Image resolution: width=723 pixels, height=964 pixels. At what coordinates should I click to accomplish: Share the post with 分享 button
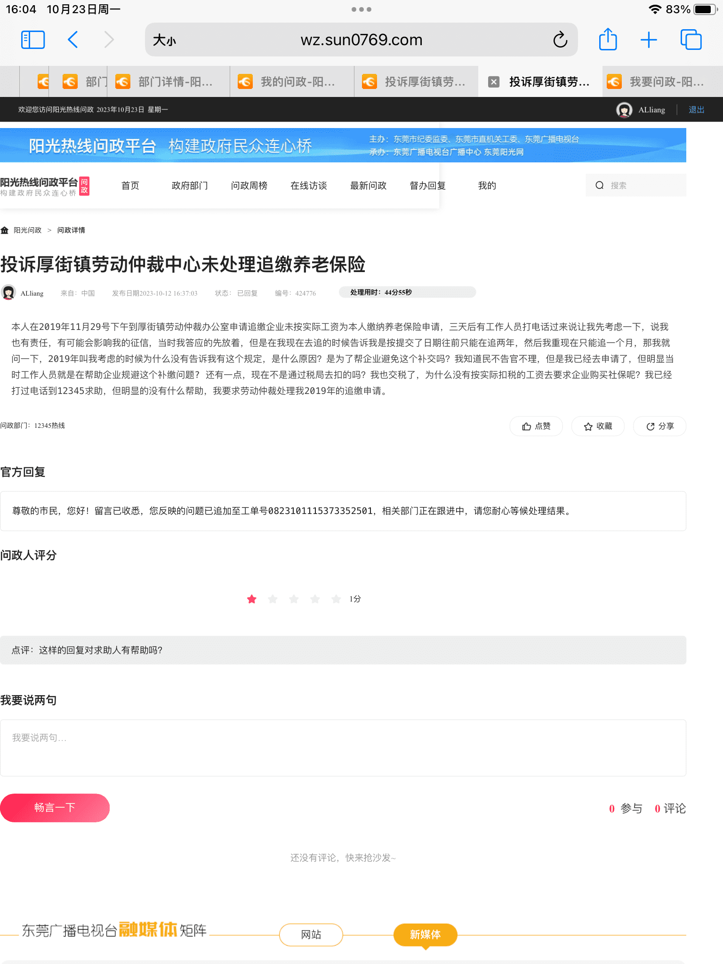(659, 426)
